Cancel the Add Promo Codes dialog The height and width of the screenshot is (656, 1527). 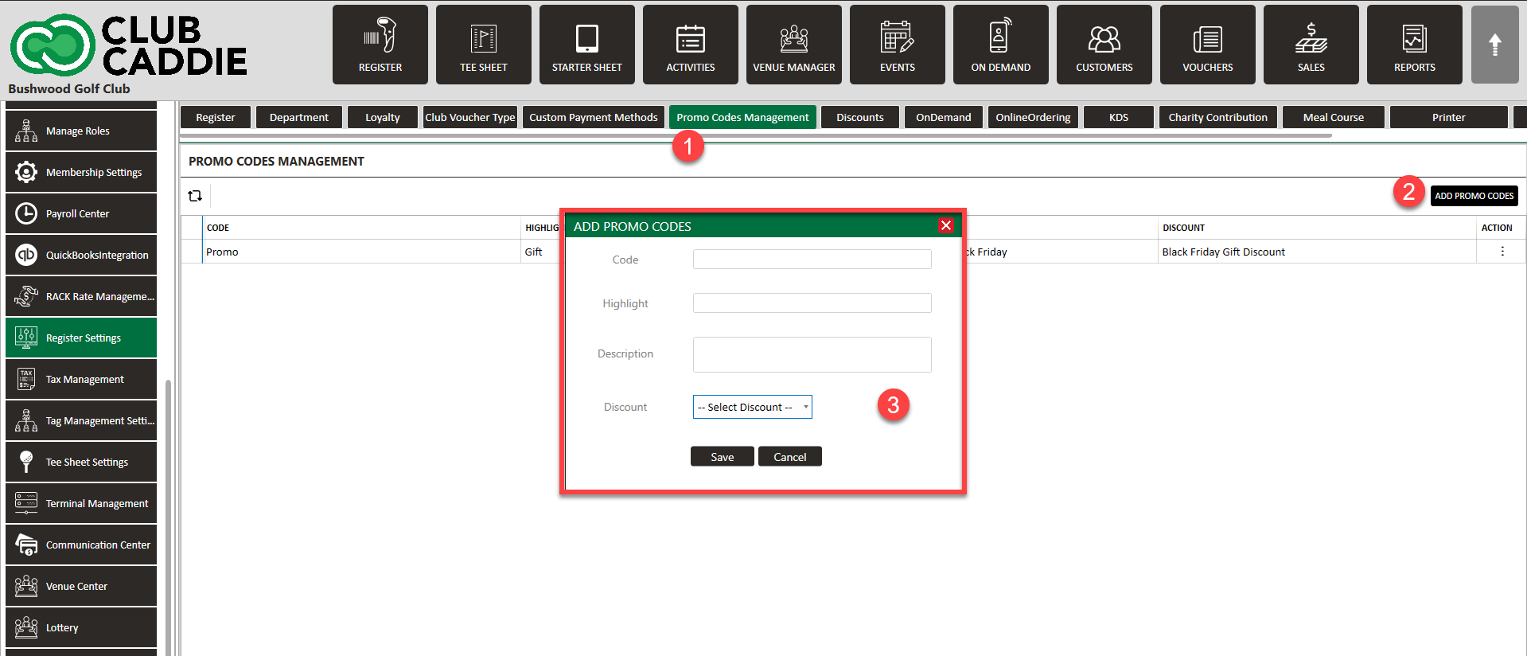[x=789, y=457]
